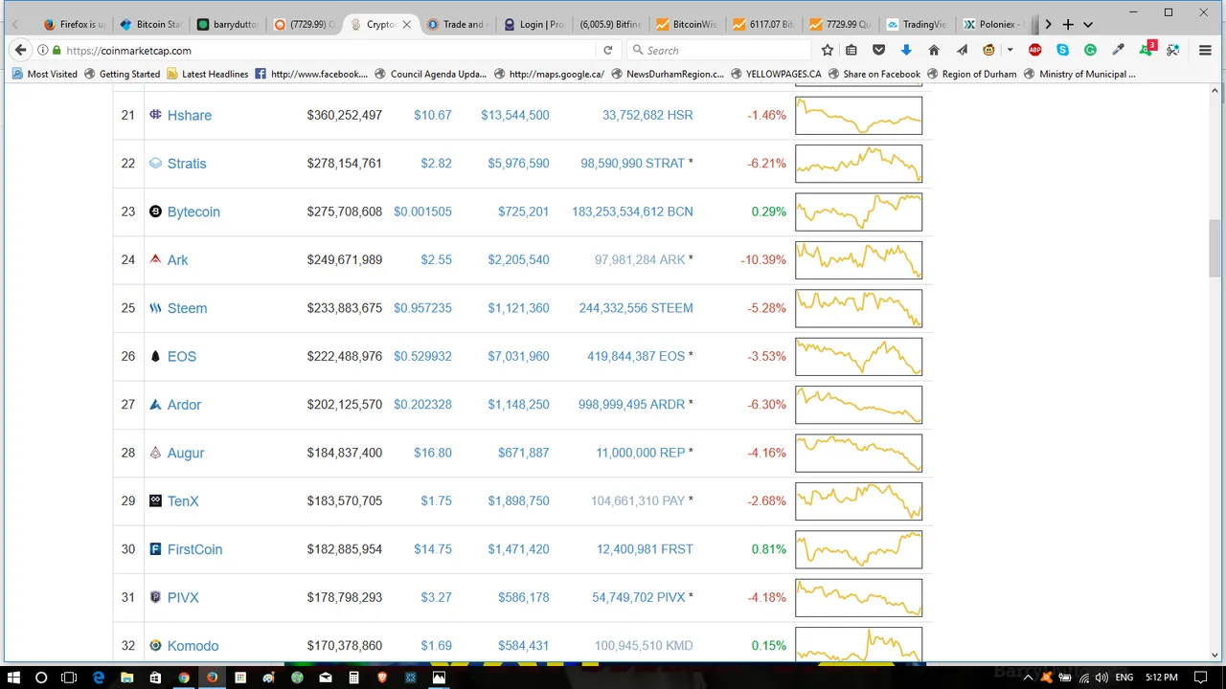This screenshot has width=1226, height=689.
Task: Open the Most Visited bookmarks folder
Action: point(44,74)
